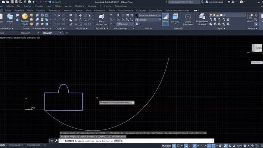Close the command line with X
The image size is (263, 148).
pos(52,141)
